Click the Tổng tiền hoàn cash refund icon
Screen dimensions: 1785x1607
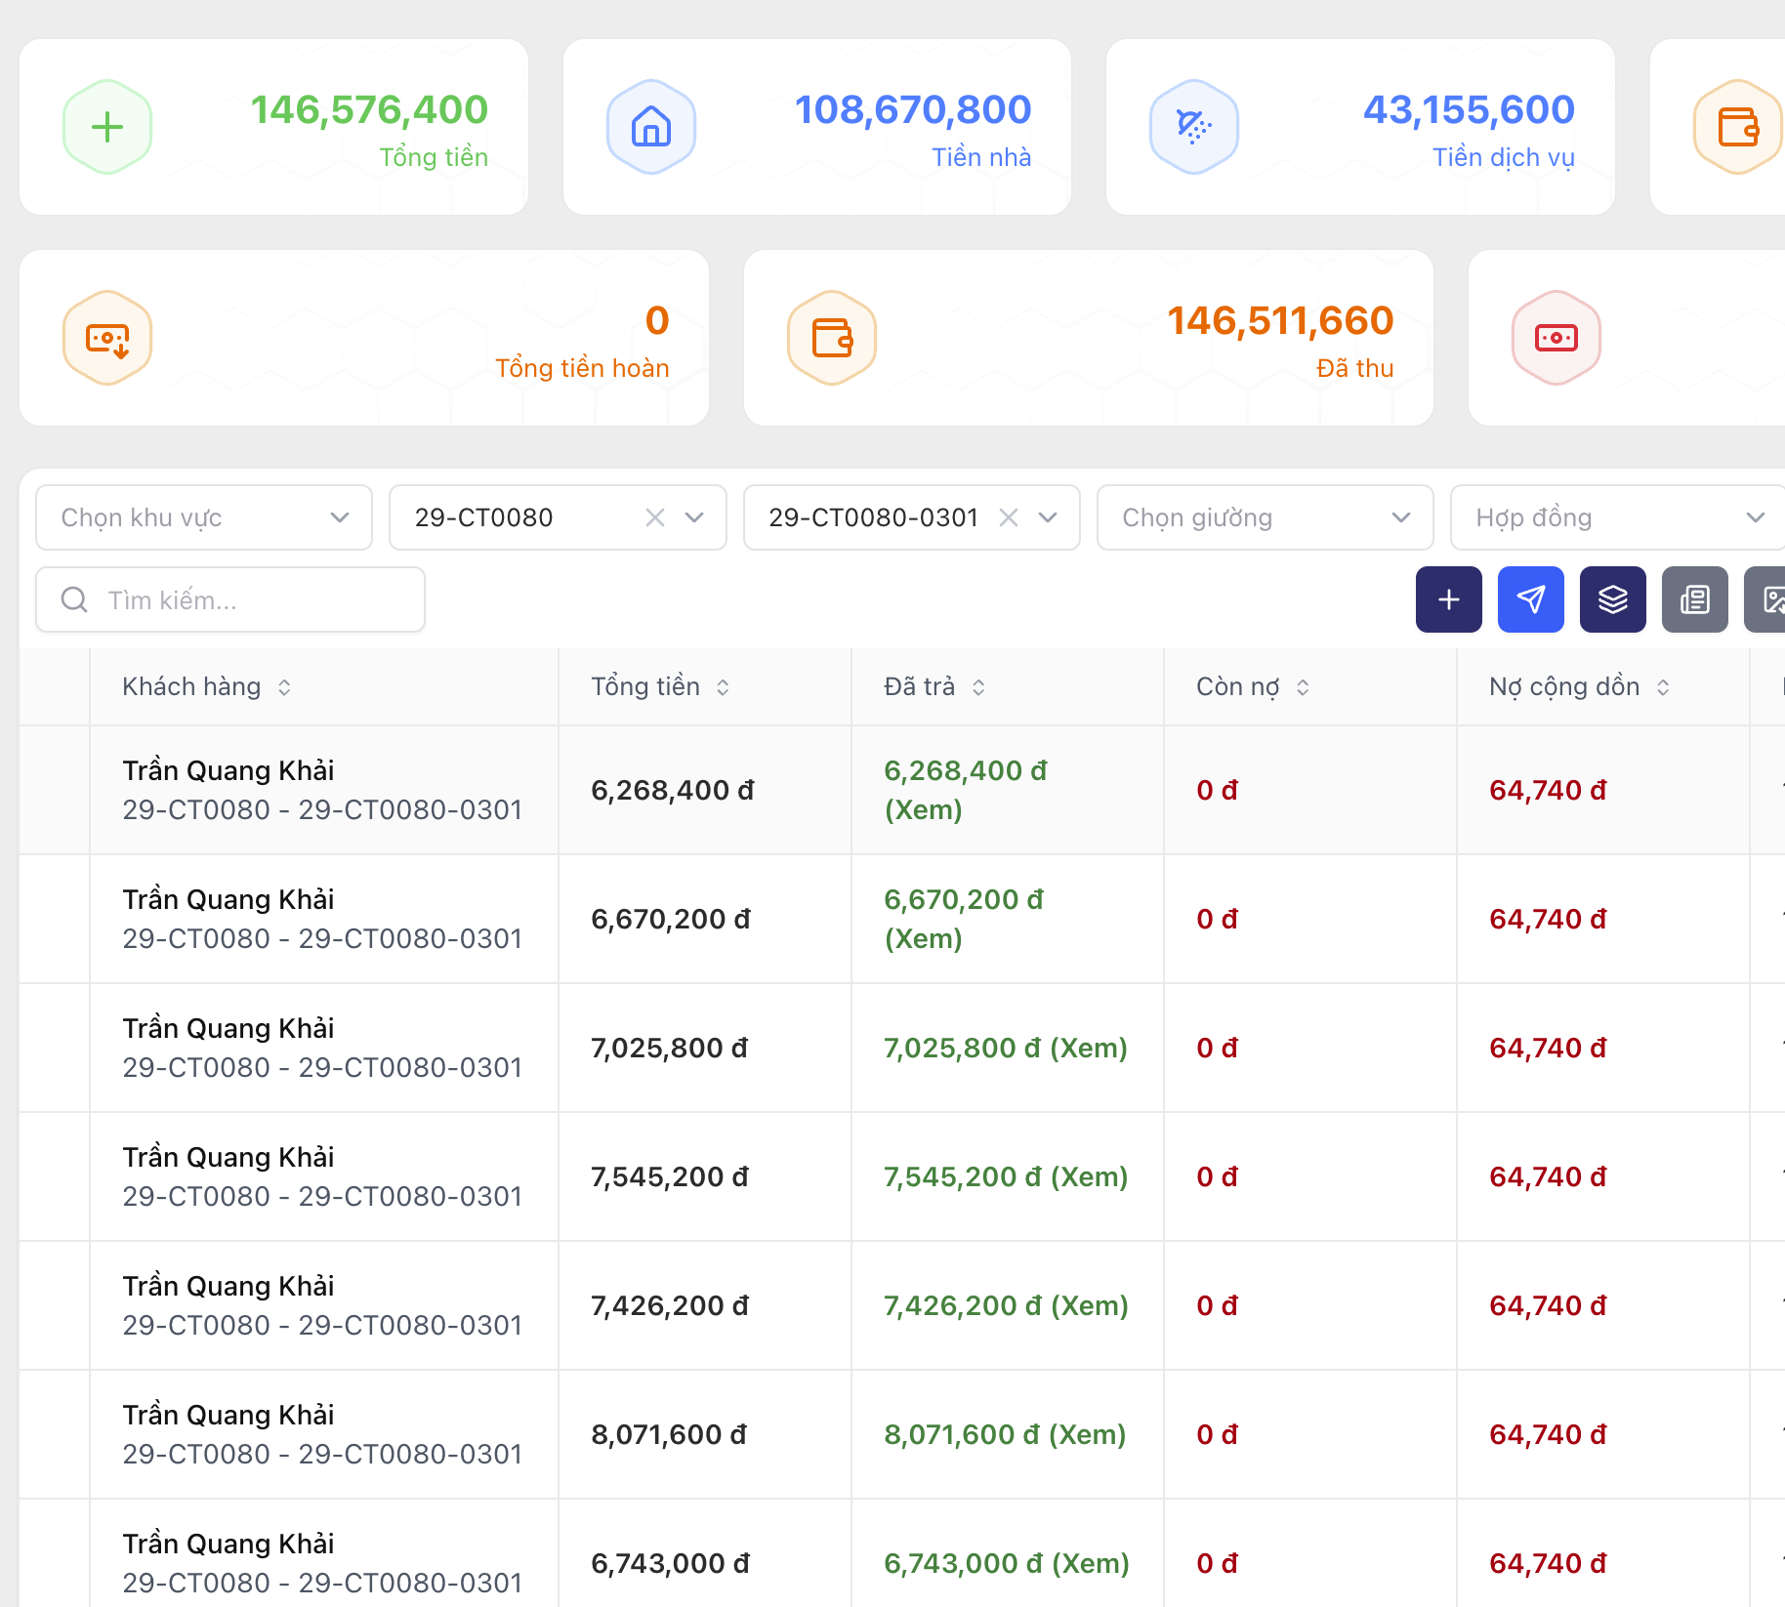point(107,338)
